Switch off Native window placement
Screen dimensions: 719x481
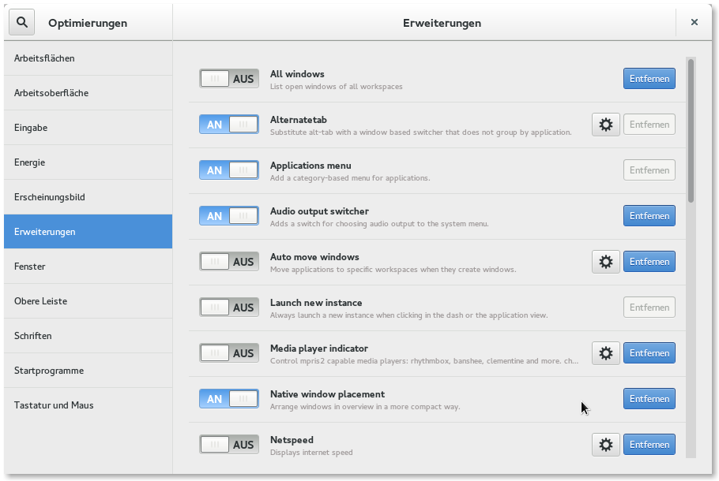pyautogui.click(x=229, y=399)
